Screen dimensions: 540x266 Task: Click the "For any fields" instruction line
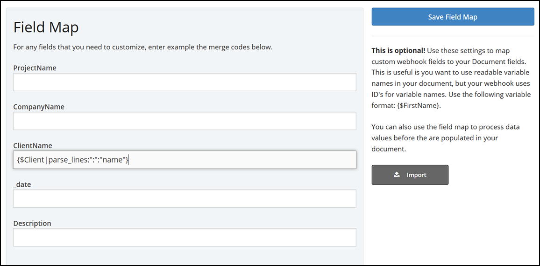(142, 47)
